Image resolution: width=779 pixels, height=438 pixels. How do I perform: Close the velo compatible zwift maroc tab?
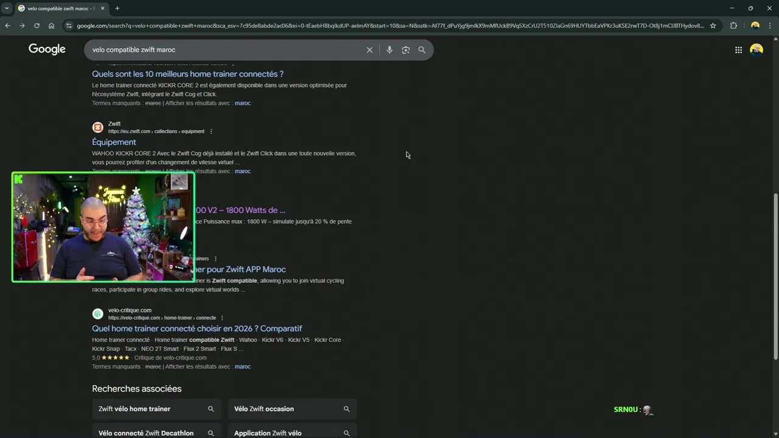pos(101,9)
